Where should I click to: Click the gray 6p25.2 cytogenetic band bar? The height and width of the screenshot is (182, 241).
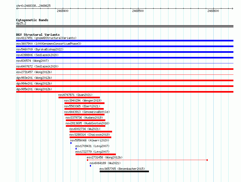[125, 27]
